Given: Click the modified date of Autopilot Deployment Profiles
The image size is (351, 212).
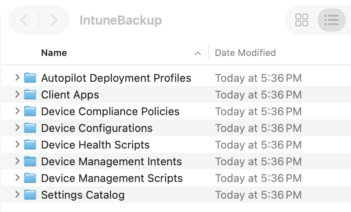Looking at the screenshot, I should click(x=258, y=78).
